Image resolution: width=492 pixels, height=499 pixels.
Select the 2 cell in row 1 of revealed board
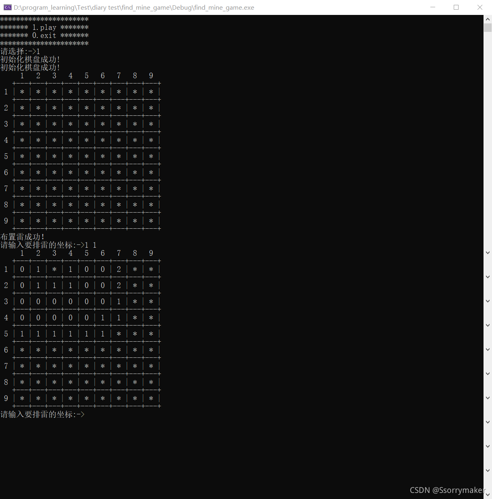[x=119, y=269]
